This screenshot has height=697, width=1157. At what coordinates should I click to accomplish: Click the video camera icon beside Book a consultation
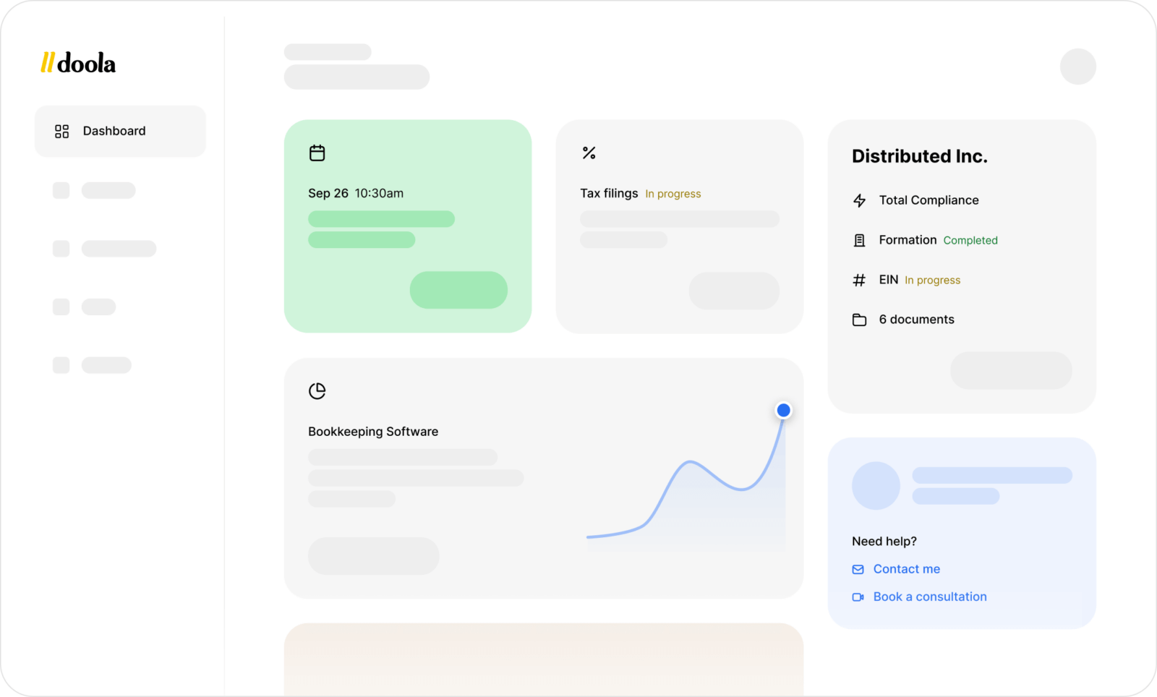coord(858,596)
